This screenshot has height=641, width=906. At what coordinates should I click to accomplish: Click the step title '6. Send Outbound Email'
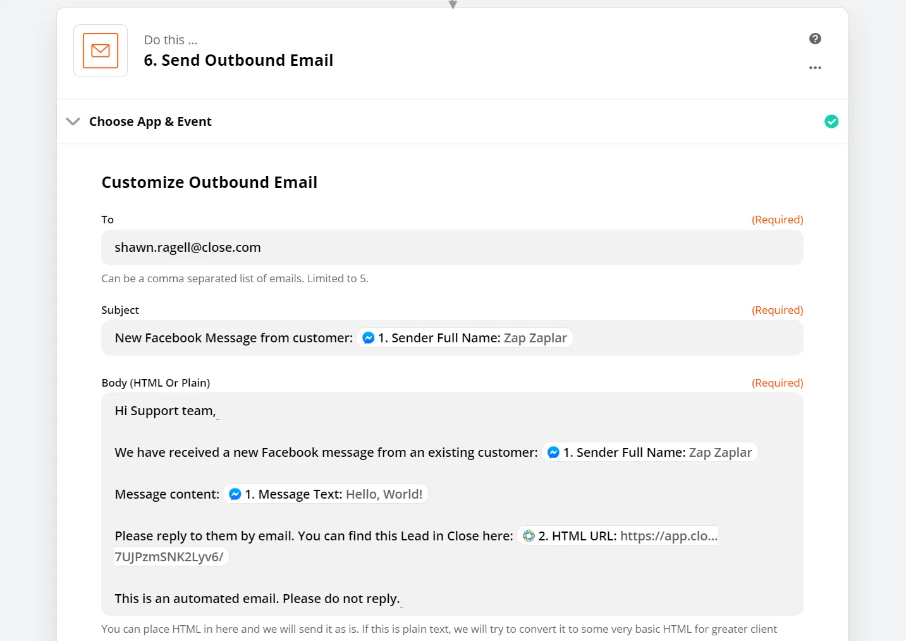pyautogui.click(x=238, y=60)
